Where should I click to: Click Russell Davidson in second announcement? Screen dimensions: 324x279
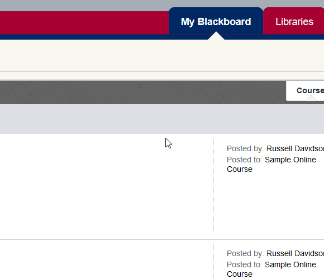click(295, 253)
